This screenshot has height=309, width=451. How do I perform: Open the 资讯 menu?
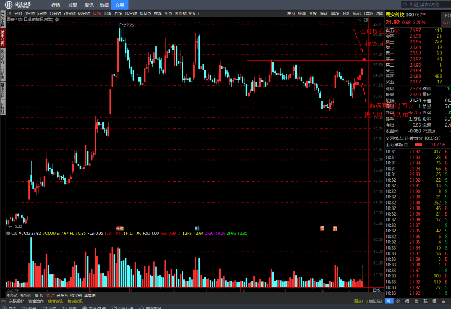point(89,5)
